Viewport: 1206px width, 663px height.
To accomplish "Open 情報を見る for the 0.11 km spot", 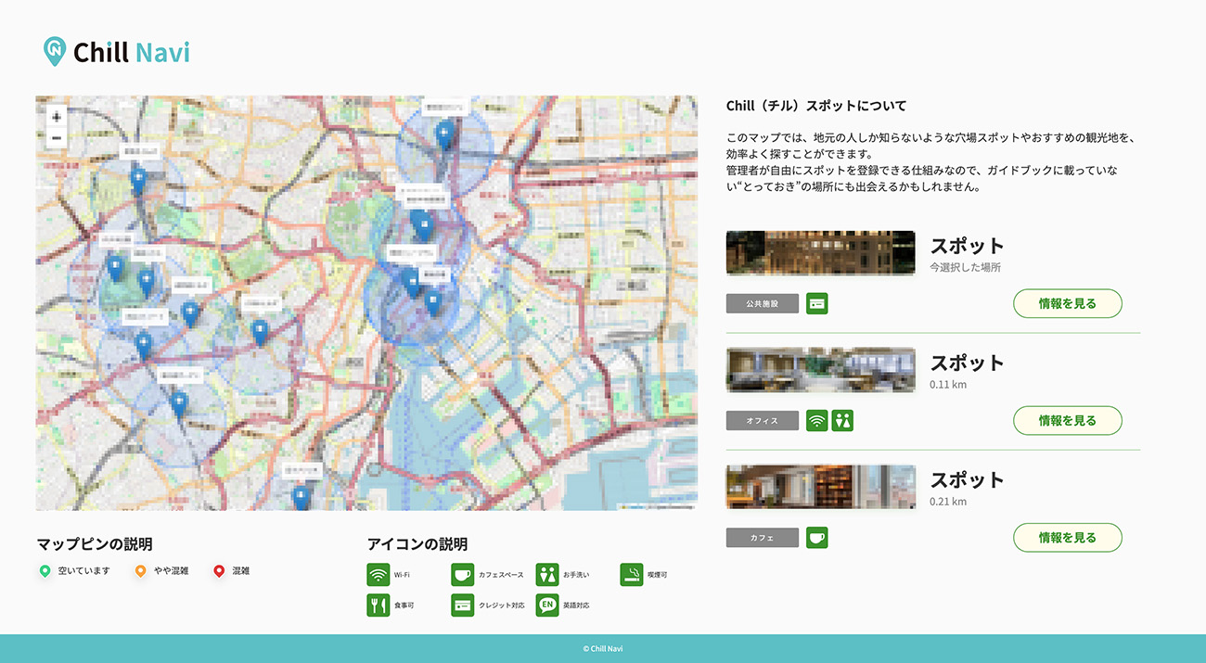I will pos(1067,421).
